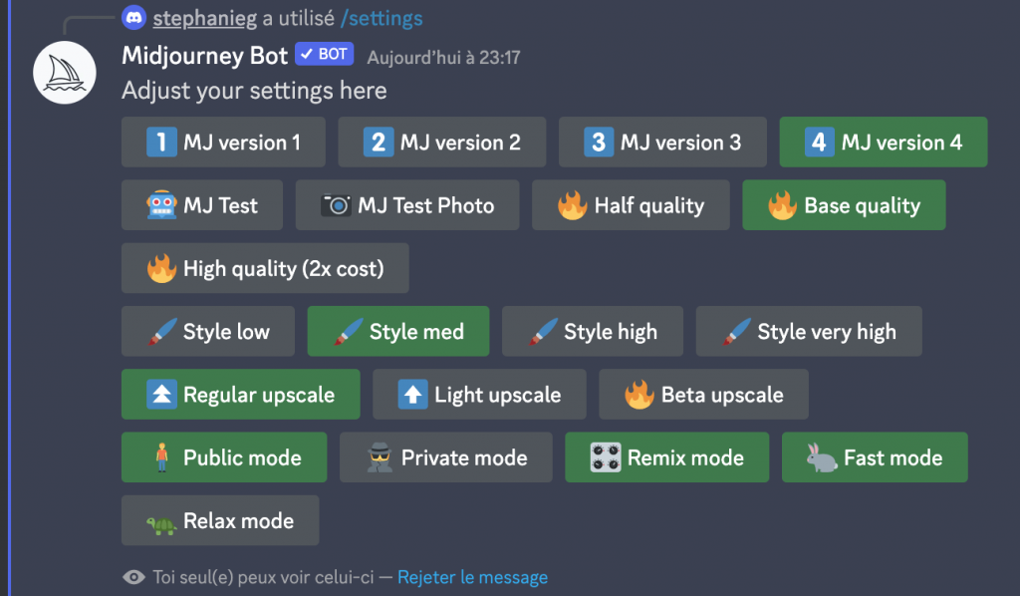1020x596 pixels.
Task: Choose High quality (2x cost)
Action: point(265,268)
